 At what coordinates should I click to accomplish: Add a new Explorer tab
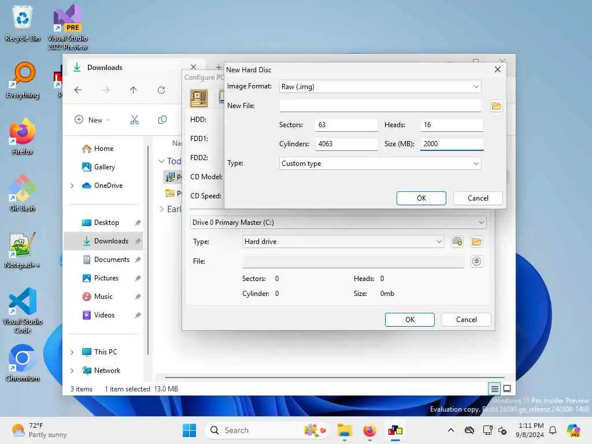[219, 67]
